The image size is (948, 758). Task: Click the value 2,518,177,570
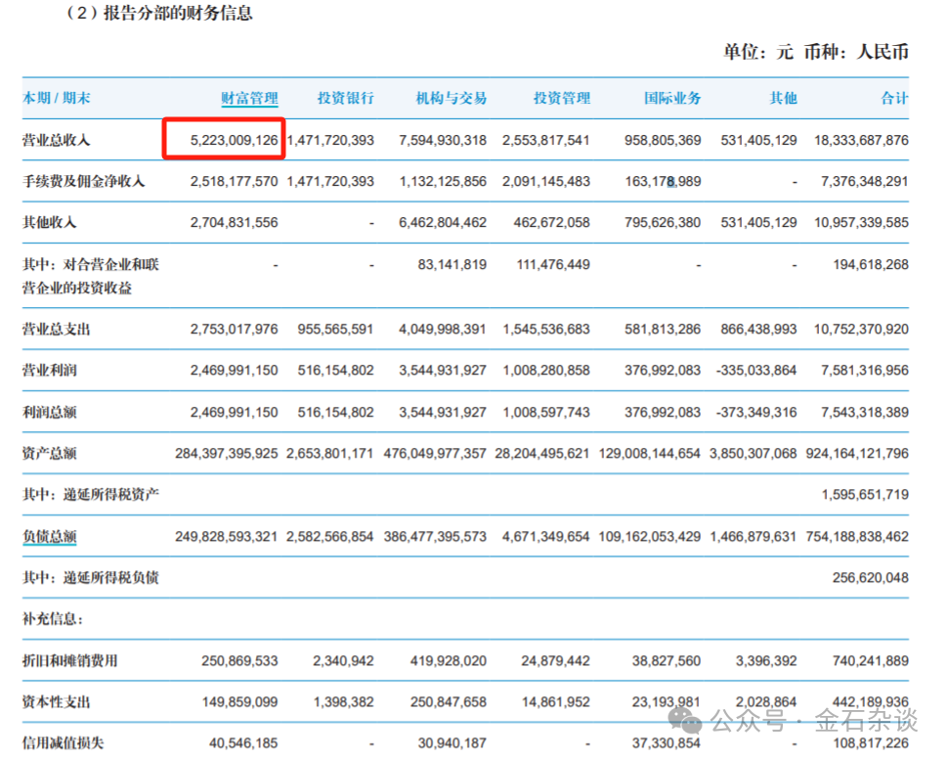[234, 182]
